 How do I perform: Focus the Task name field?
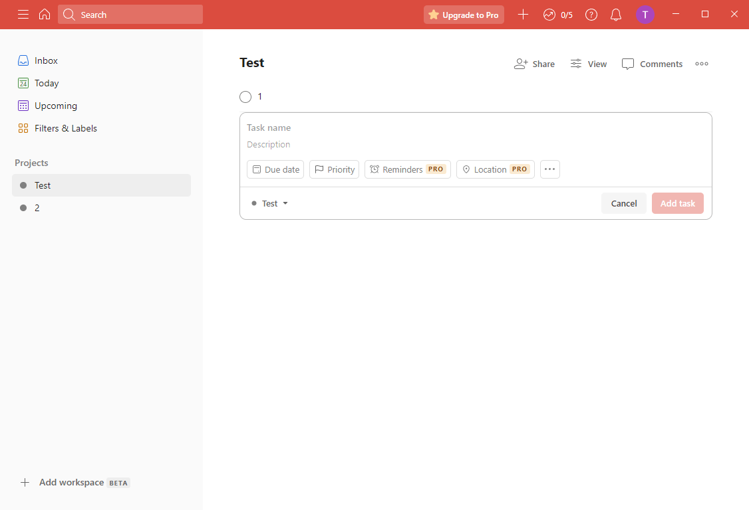click(476, 128)
